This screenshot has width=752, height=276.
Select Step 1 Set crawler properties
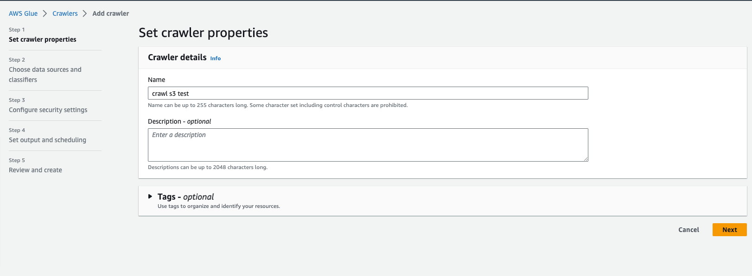pyautogui.click(x=43, y=39)
